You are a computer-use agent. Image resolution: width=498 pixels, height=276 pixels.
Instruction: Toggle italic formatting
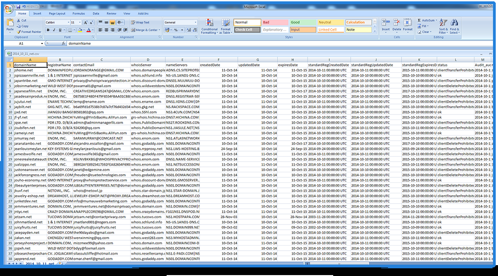coord(53,29)
